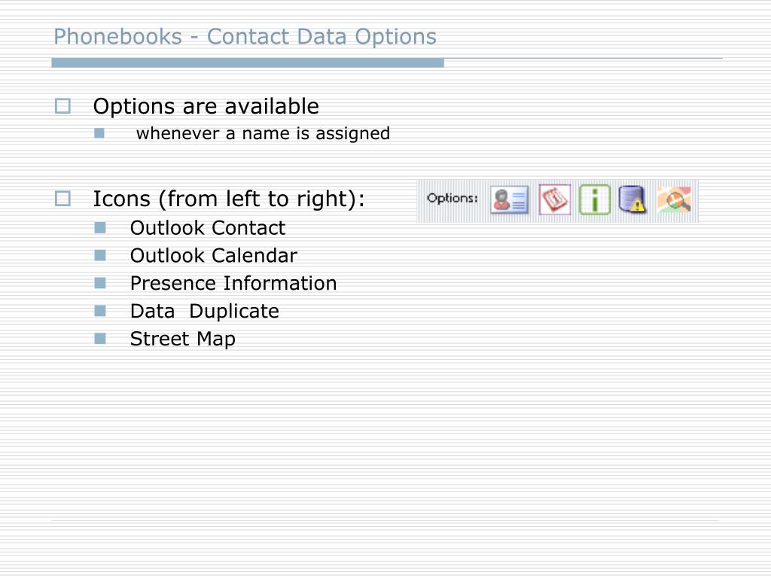Image resolution: width=771 pixels, height=578 pixels.
Task: Click the filled bullet beside "Outlook Contact"
Action: tap(100, 227)
